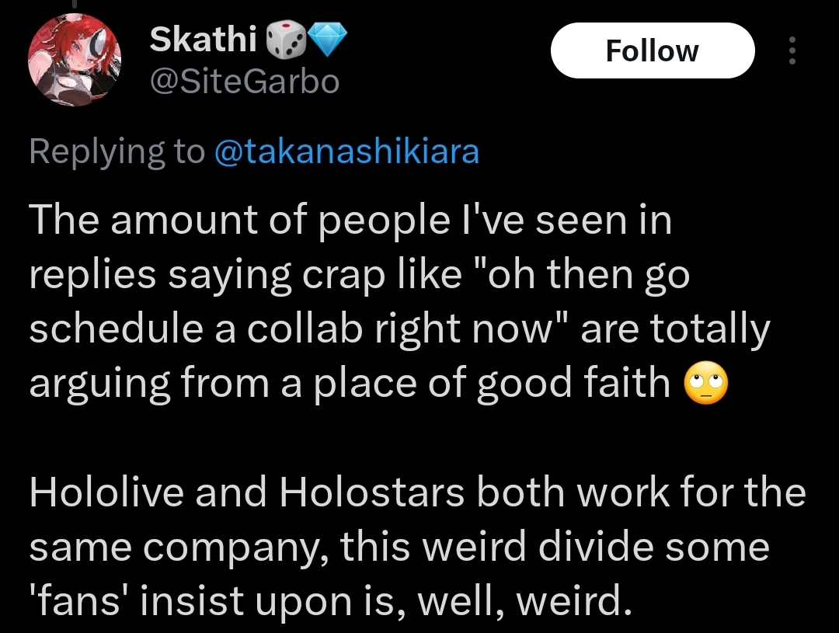Open the three-dot more options menu

[x=792, y=51]
